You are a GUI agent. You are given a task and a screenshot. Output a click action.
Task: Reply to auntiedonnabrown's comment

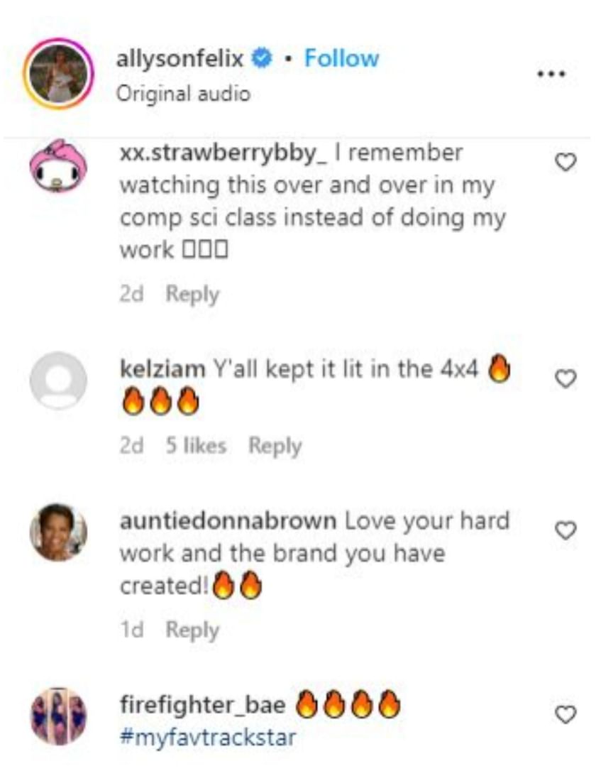pos(192,630)
